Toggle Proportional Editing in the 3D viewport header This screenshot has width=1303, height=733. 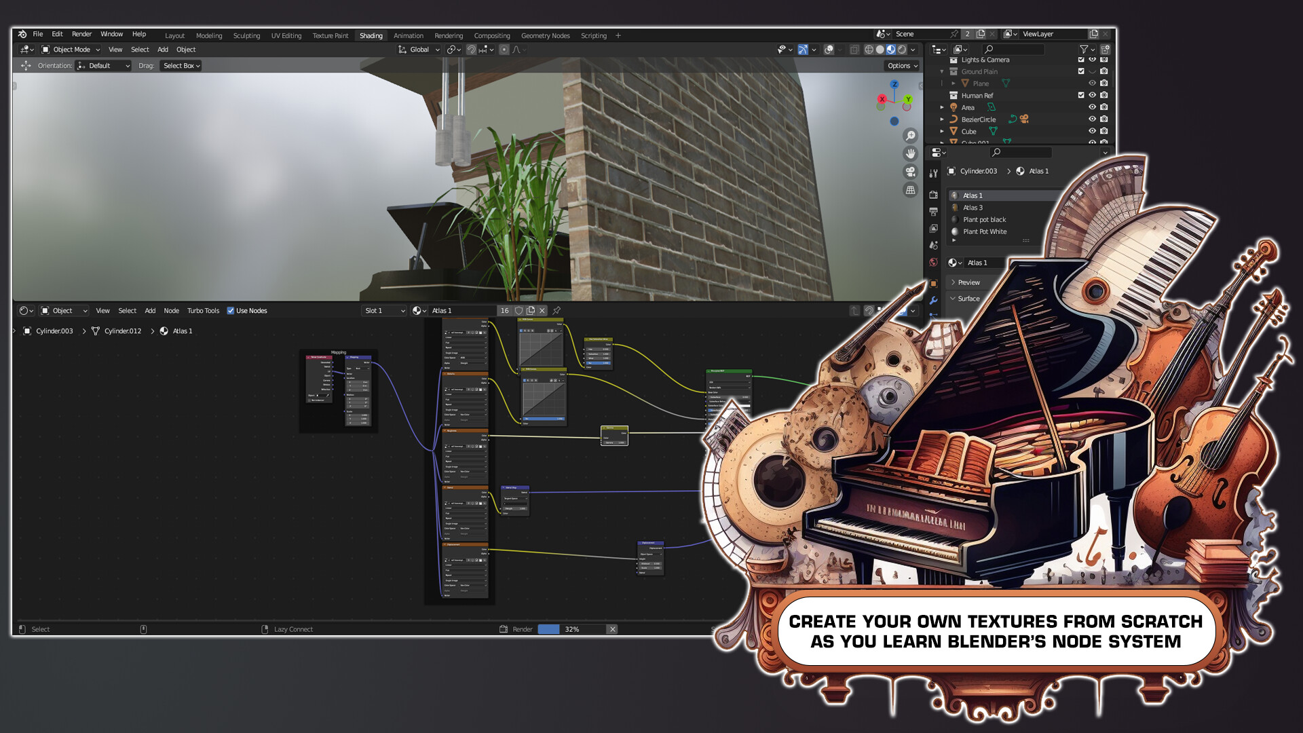coord(504,49)
